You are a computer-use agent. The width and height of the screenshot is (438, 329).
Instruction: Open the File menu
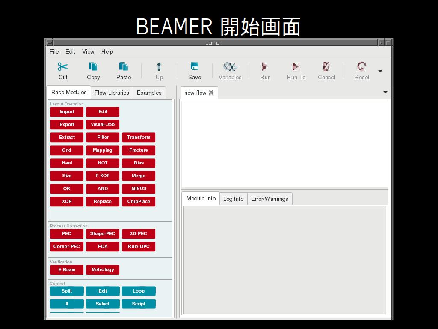[x=54, y=51]
